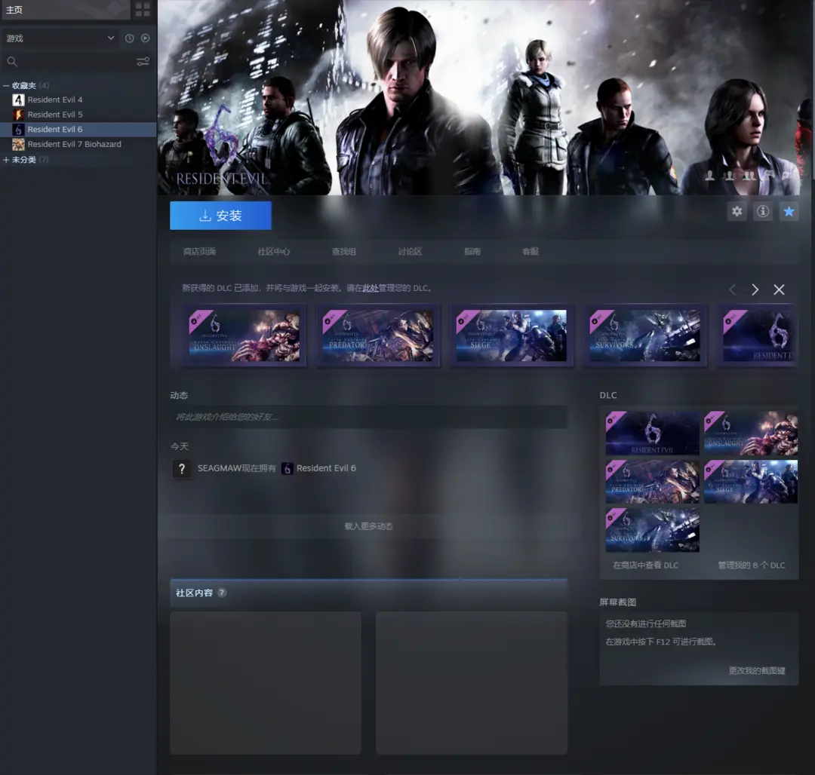Dismiss the new DLC notification
815x775 pixels.
coord(779,289)
